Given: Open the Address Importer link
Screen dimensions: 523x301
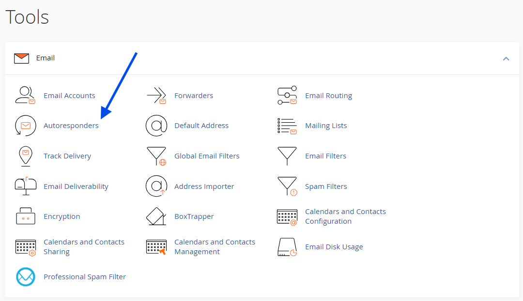Looking at the screenshot, I should tap(204, 186).
